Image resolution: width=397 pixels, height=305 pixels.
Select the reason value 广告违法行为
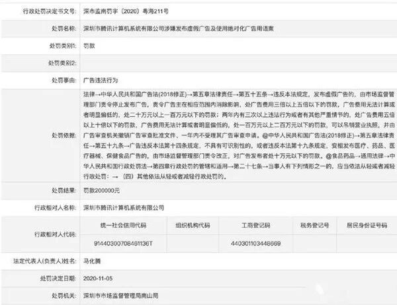coord(101,81)
